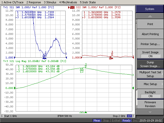The height and width of the screenshot is (123, 164).
Task: Click marker 2 on the S21 trace
Action: pos(83,69)
